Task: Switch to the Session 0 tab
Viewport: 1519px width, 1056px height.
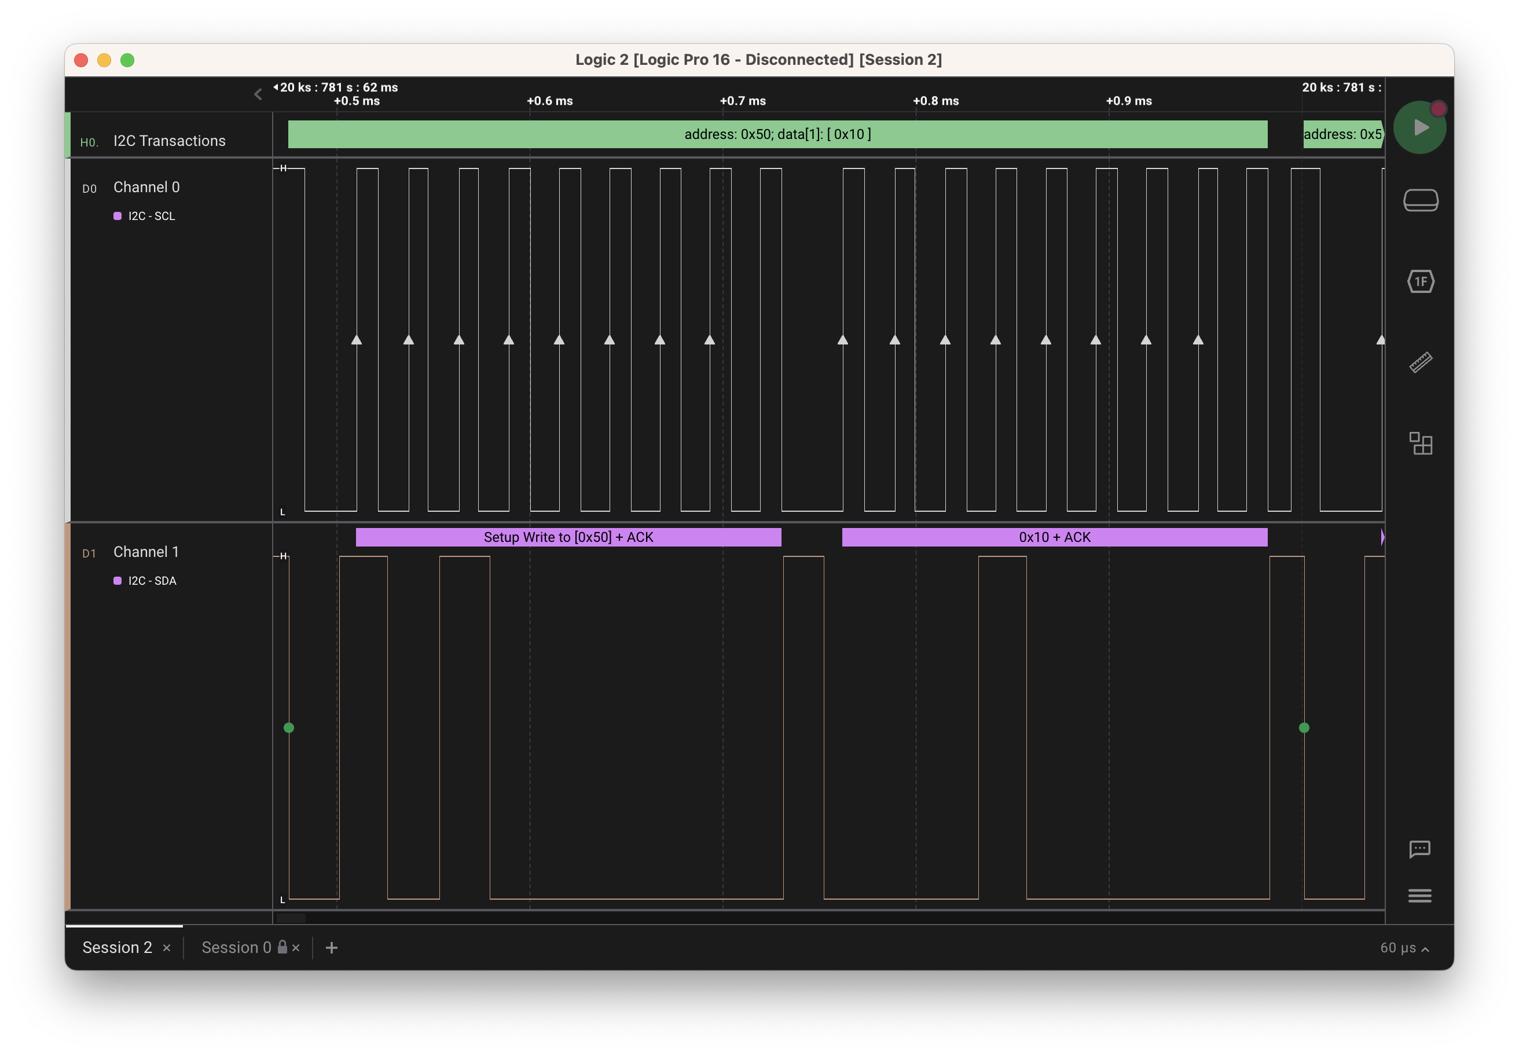Action: [x=236, y=948]
